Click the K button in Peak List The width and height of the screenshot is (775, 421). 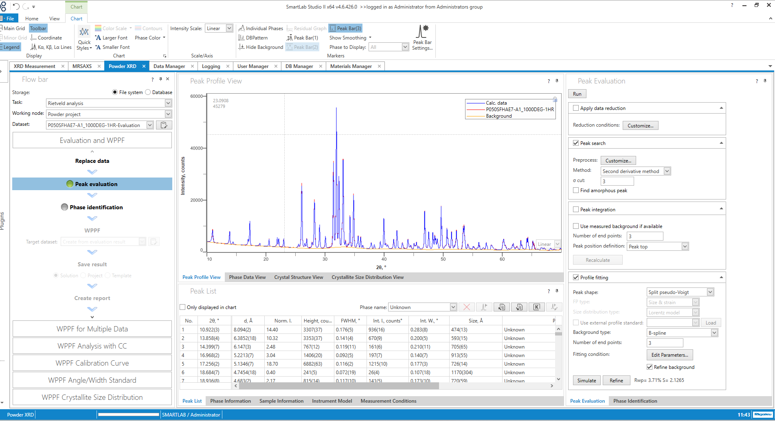[537, 307]
